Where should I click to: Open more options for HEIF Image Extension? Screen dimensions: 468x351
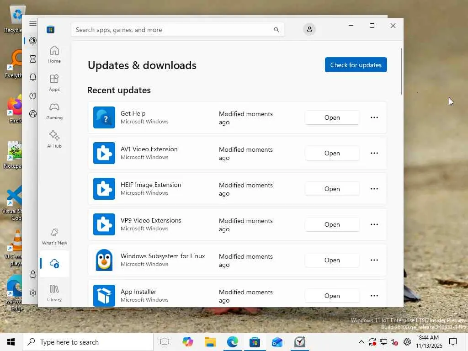coord(374,189)
